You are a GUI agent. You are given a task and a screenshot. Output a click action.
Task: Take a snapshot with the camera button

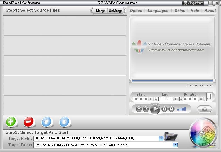(205, 109)
